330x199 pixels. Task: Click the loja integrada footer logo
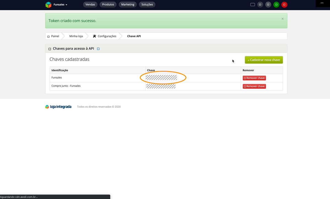(58, 107)
